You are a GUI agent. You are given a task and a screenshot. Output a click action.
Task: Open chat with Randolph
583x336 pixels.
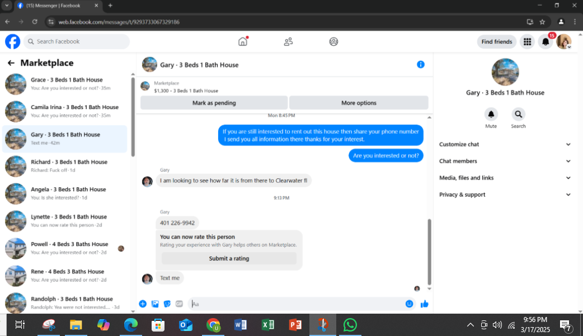pyautogui.click(x=65, y=302)
